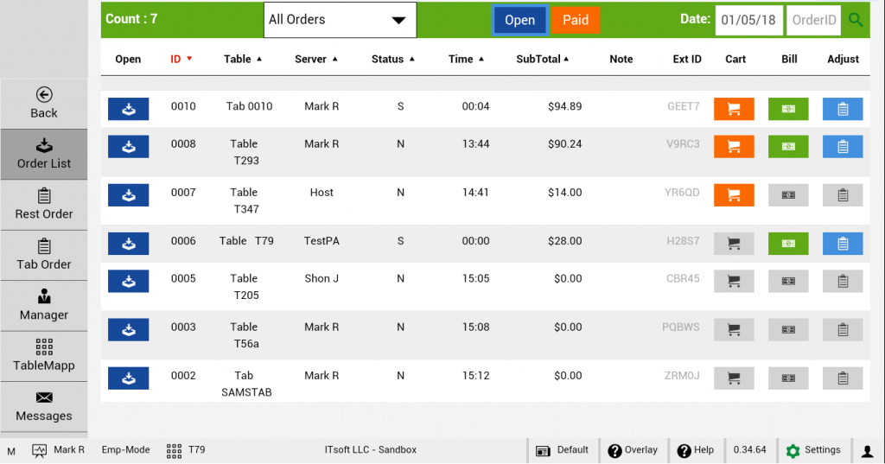Image resolution: width=885 pixels, height=464 pixels.
Task: Open the Manager section in sidebar
Action: (44, 306)
